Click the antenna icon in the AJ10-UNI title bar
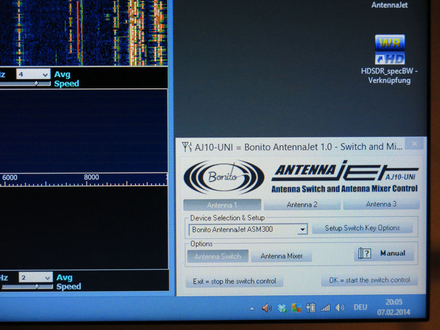 tap(187, 147)
